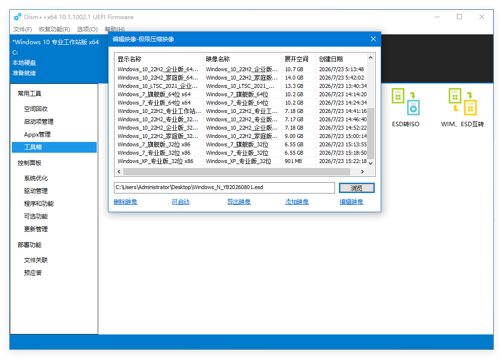Viewport: 503px width, 359px height.
Task: Sort by 显示名称 column header
Action: point(159,59)
